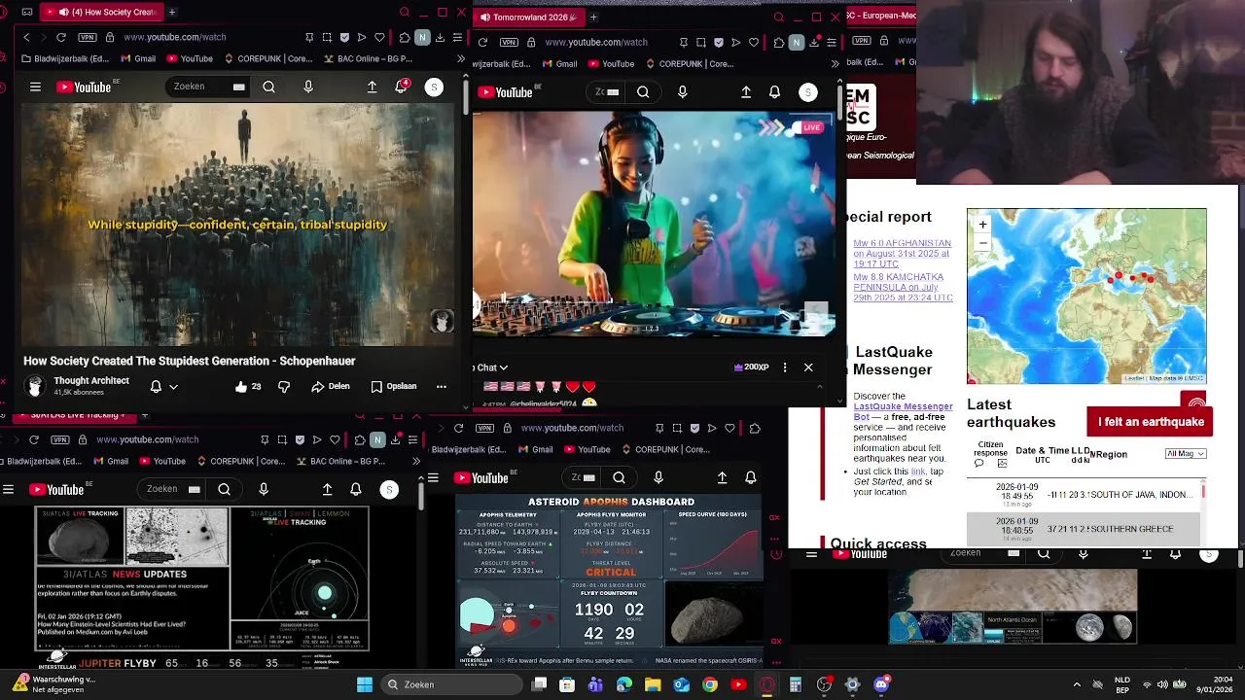Click notification bell in Tomorrowland YouTube window

click(x=774, y=91)
